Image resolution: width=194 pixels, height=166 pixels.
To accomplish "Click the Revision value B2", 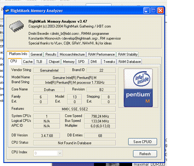I will [101, 90].
